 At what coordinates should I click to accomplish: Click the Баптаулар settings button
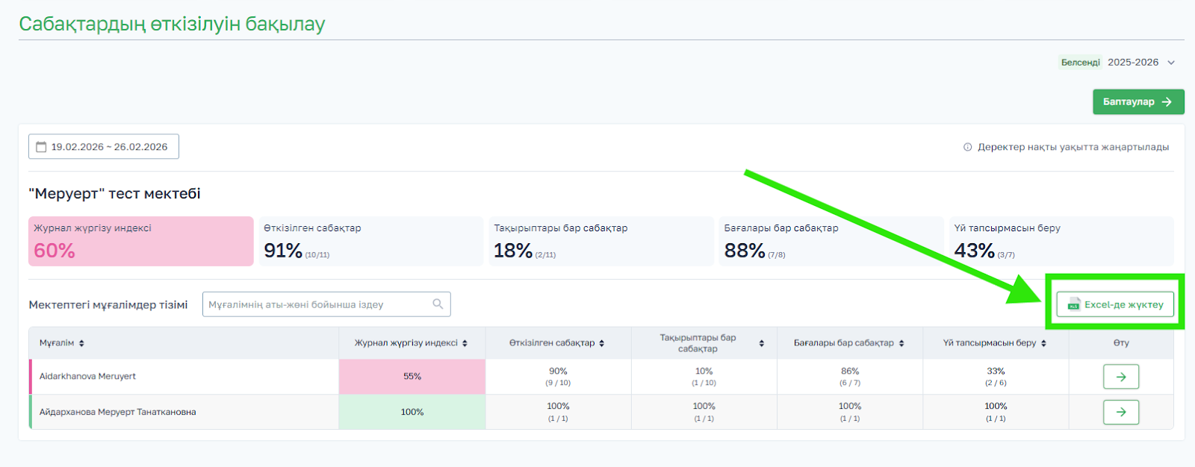1137,102
